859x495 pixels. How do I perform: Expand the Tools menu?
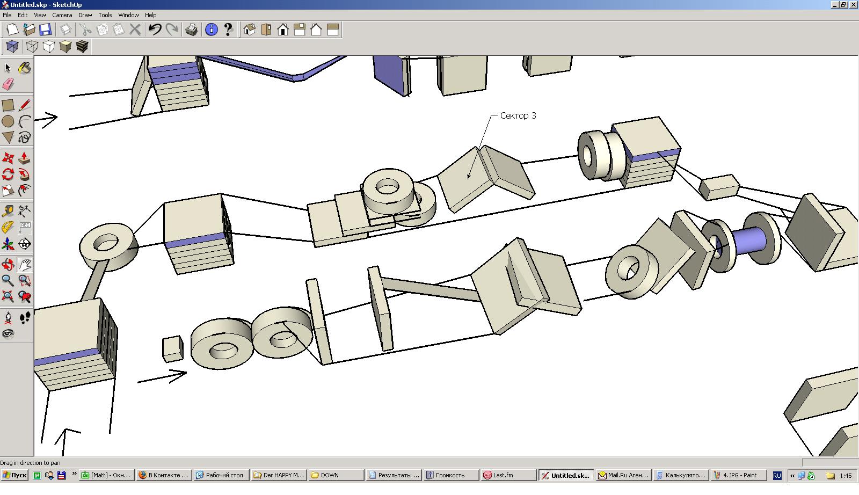tap(105, 15)
